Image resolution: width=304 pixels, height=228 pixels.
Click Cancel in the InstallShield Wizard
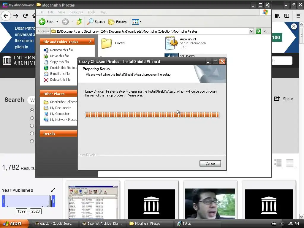coord(210,164)
